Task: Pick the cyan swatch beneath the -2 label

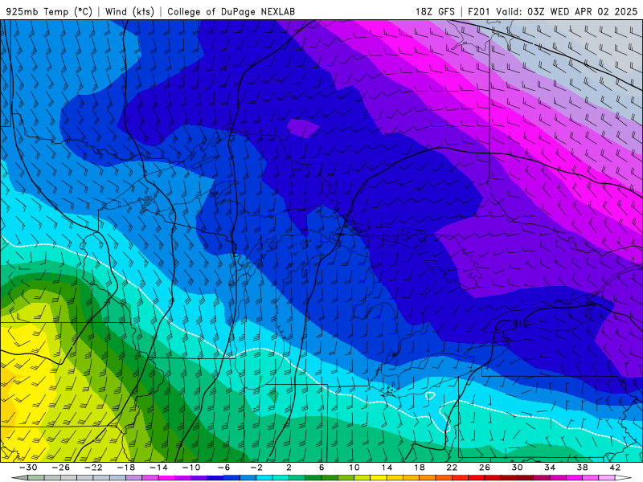Action: coord(264,478)
